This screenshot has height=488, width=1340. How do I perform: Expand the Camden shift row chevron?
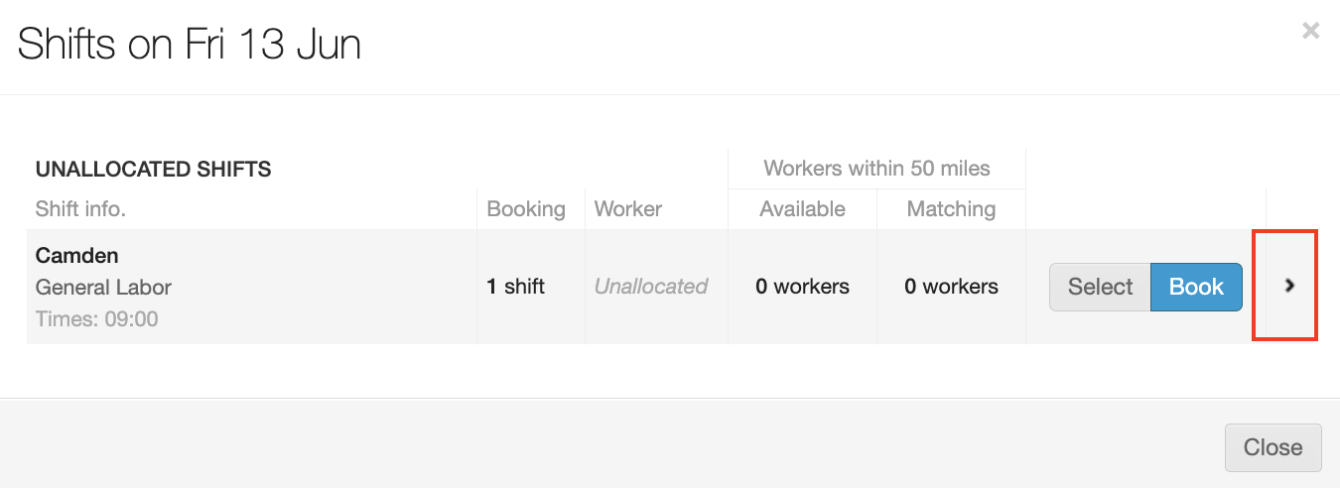point(1289,286)
